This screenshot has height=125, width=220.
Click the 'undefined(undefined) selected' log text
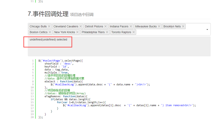tap(48, 40)
